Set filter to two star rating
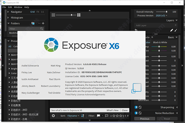The image size is (185, 123). [x=117, y=116]
